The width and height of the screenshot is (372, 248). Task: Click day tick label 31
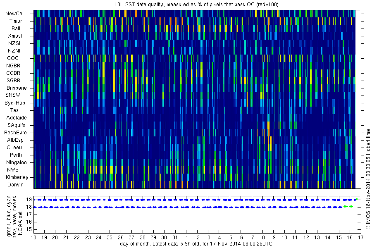click(x=175, y=238)
